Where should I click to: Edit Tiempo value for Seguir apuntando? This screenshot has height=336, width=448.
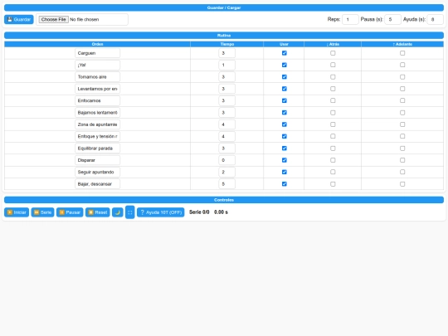226,172
